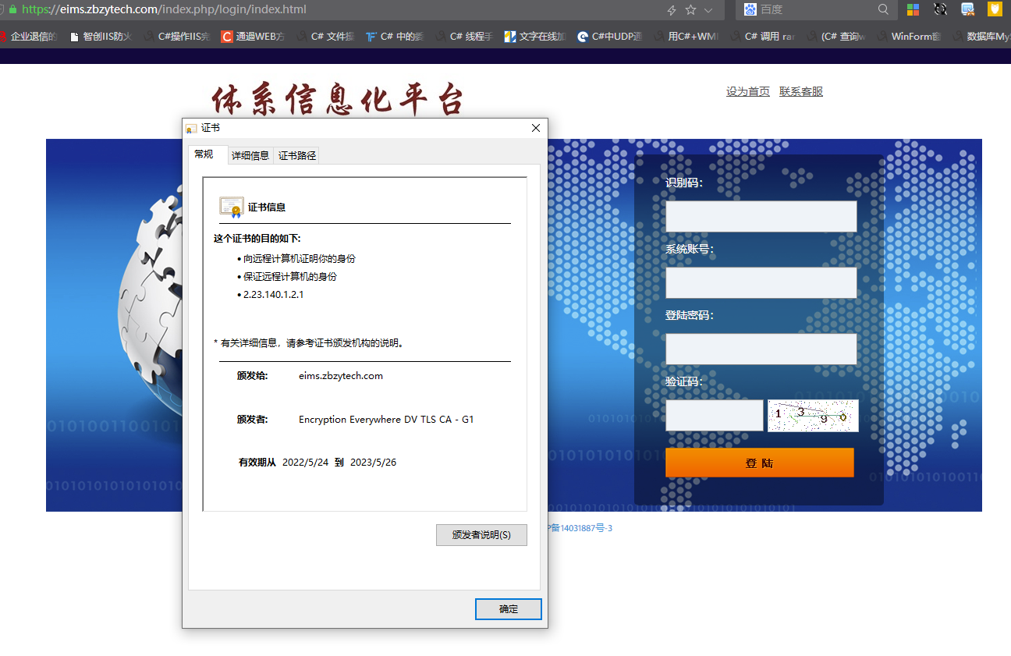Select the 常规 tab
This screenshot has width=1011, height=656.
(204, 154)
